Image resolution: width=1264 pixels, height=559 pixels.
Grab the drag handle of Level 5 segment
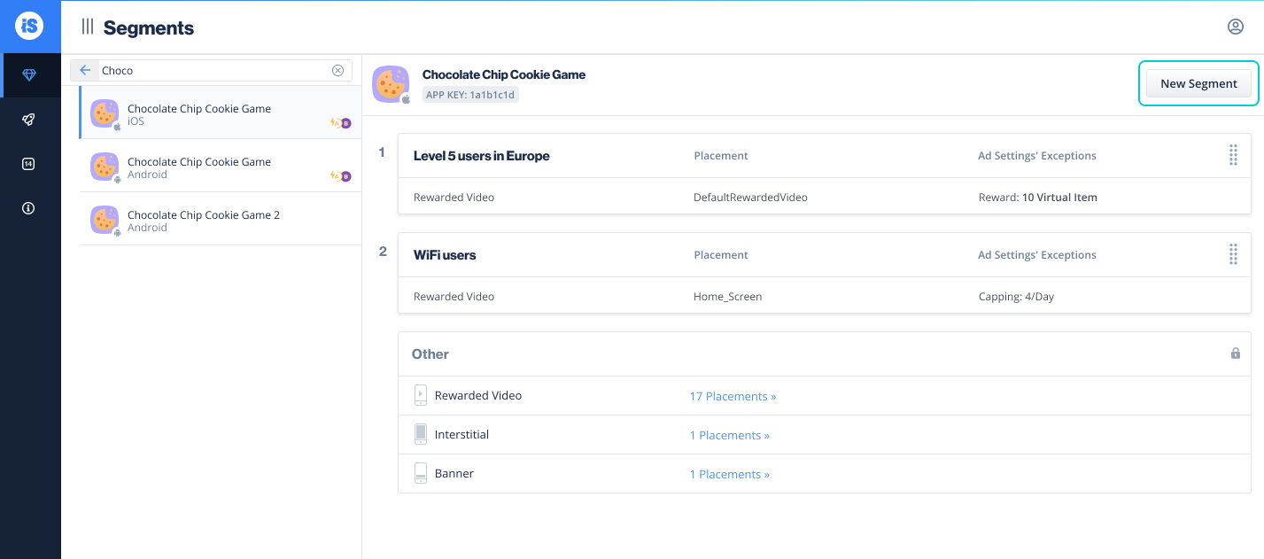1233,155
